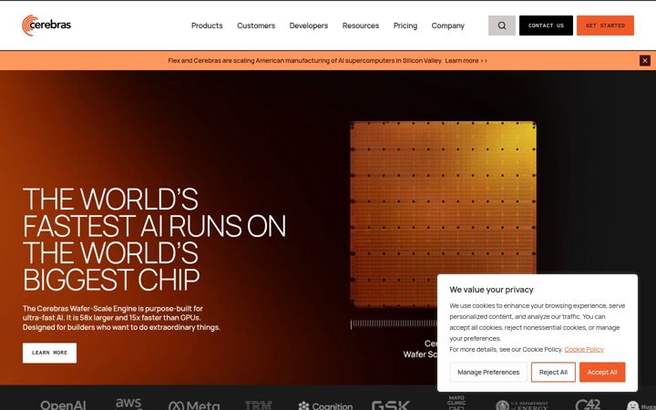Click the Contact Us button
This screenshot has width=656, height=410.
546,26
